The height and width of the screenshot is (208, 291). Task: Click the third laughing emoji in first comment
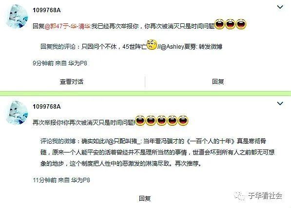pos(241,24)
